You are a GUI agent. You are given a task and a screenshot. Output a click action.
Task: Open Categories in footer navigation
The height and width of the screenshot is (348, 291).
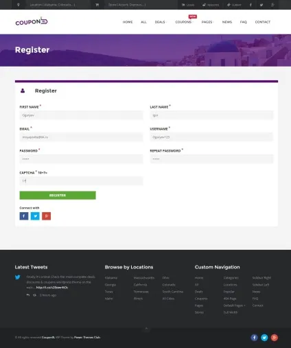tap(231, 278)
